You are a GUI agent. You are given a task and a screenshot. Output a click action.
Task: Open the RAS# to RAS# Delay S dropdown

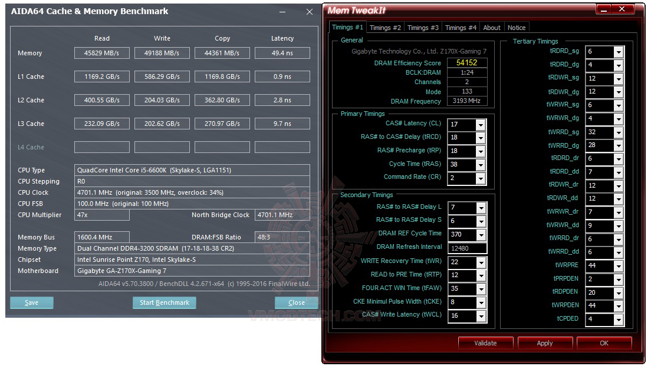point(481,221)
